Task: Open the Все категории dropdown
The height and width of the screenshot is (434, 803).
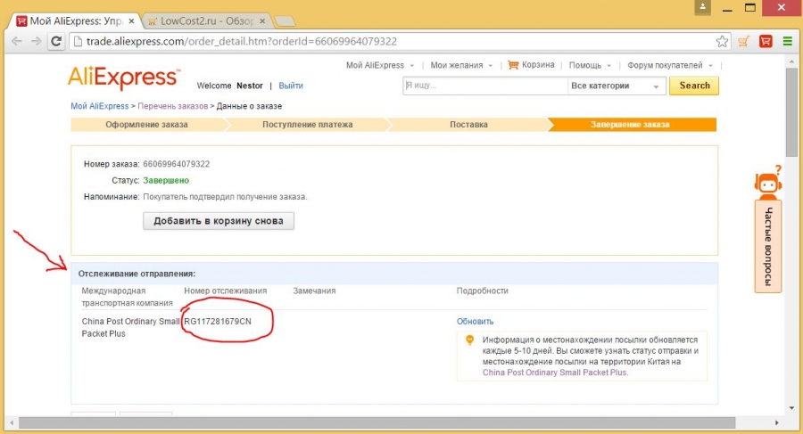Action: [x=616, y=86]
